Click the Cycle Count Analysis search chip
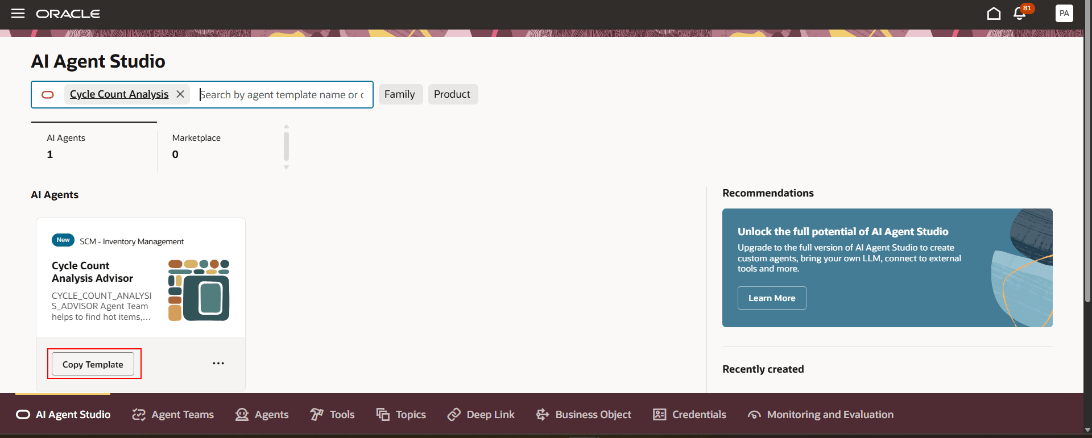Screen dimensions: 1092x438 click(x=119, y=94)
